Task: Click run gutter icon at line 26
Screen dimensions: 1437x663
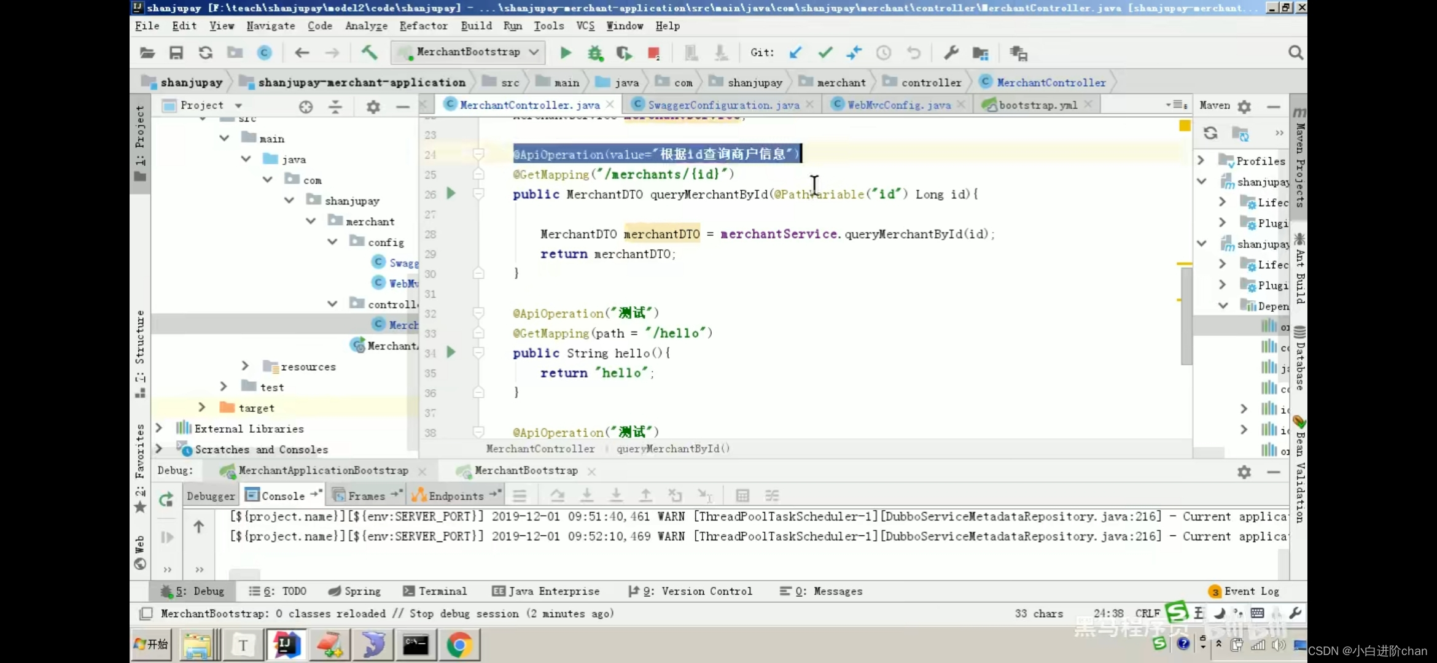Action: click(x=451, y=193)
